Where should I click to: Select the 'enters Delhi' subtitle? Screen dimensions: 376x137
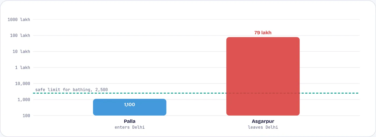[x=130, y=127]
